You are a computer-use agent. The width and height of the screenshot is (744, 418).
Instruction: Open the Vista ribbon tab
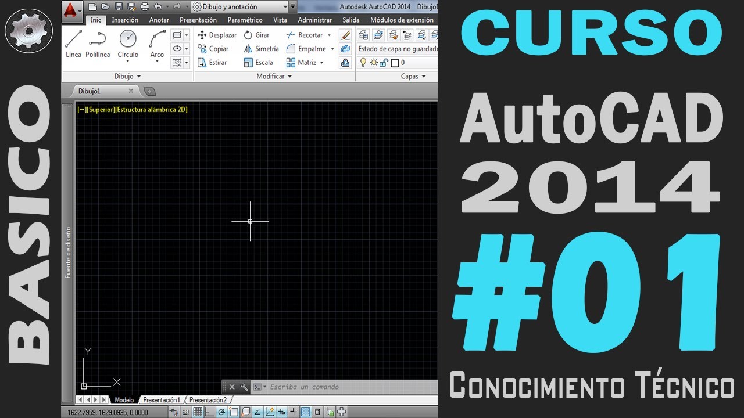[280, 20]
